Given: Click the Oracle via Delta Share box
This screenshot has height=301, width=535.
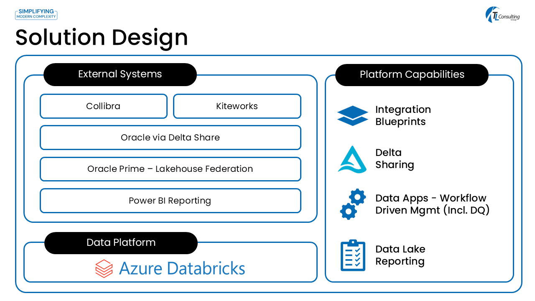Looking at the screenshot, I should [170, 138].
